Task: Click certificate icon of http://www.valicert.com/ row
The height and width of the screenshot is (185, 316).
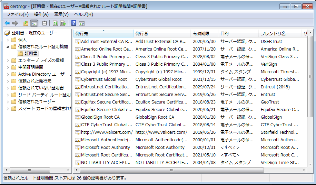Action: tap(78, 133)
